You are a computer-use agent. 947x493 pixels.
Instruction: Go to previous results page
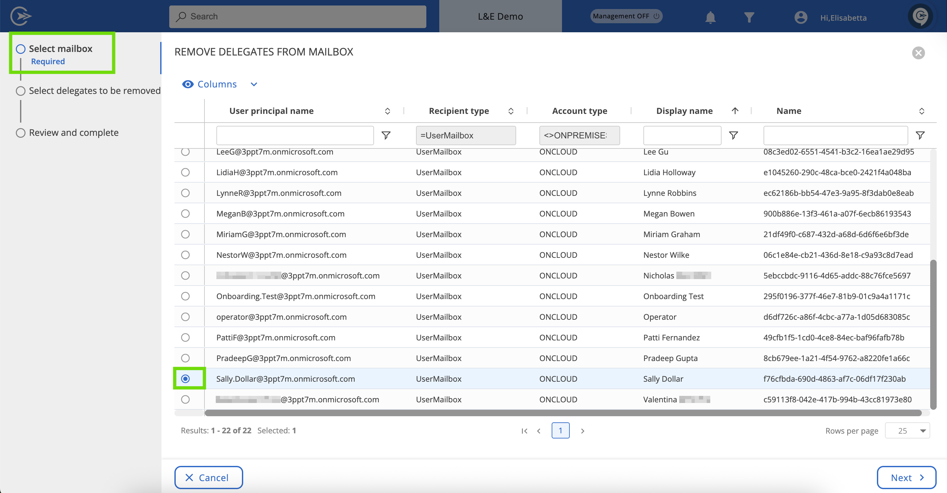click(539, 430)
